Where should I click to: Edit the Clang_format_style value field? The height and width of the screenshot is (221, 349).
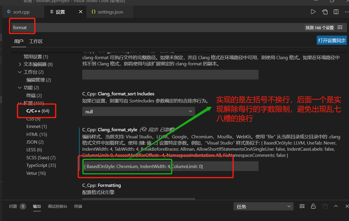tap(170, 166)
